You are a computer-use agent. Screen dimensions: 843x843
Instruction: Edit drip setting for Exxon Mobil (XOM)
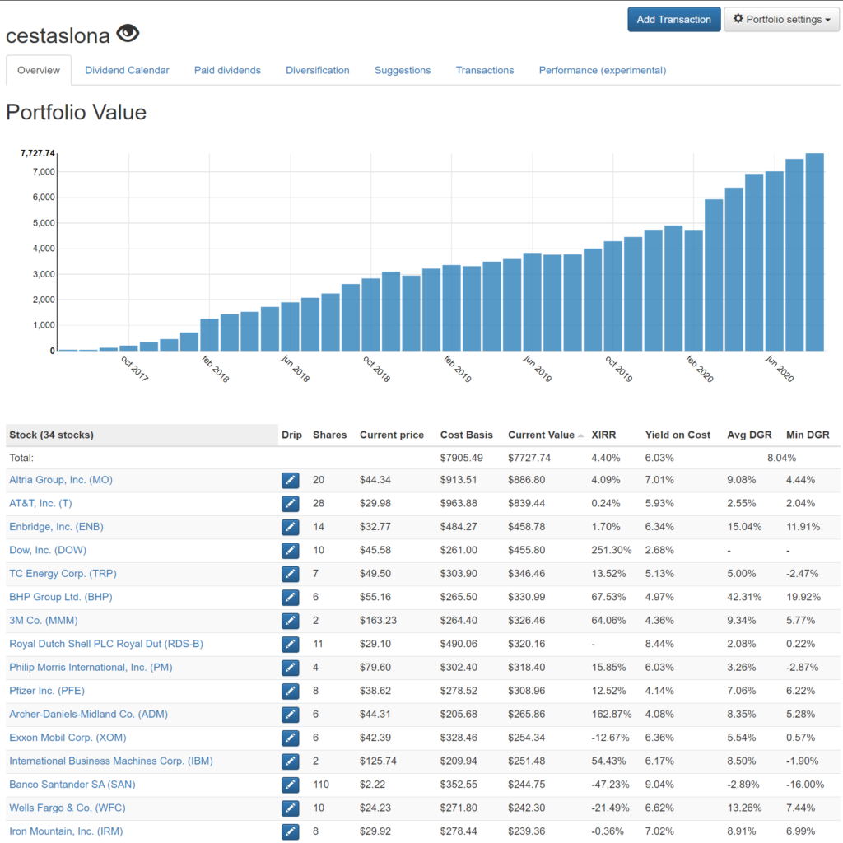[x=291, y=738]
